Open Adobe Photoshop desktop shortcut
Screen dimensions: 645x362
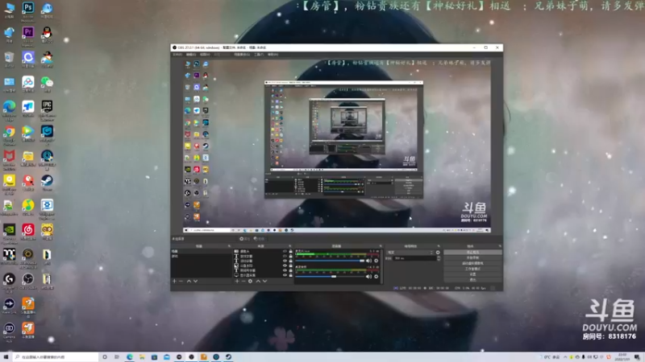(28, 11)
